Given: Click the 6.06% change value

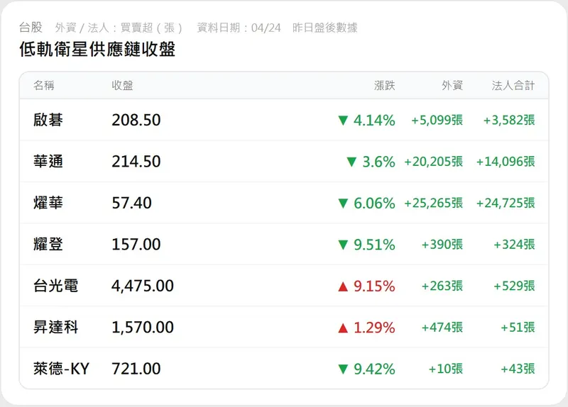Looking at the screenshot, I should click(x=374, y=203).
